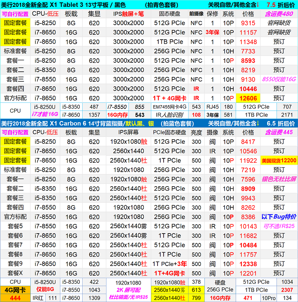Image resolution: width=298 pixels, height=302 pixels.
Task: Click the 默认黑、银 yellow text
Action: [x=139, y=123]
